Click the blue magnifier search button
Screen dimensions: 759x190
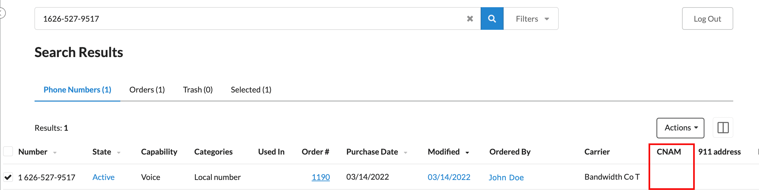(x=492, y=18)
